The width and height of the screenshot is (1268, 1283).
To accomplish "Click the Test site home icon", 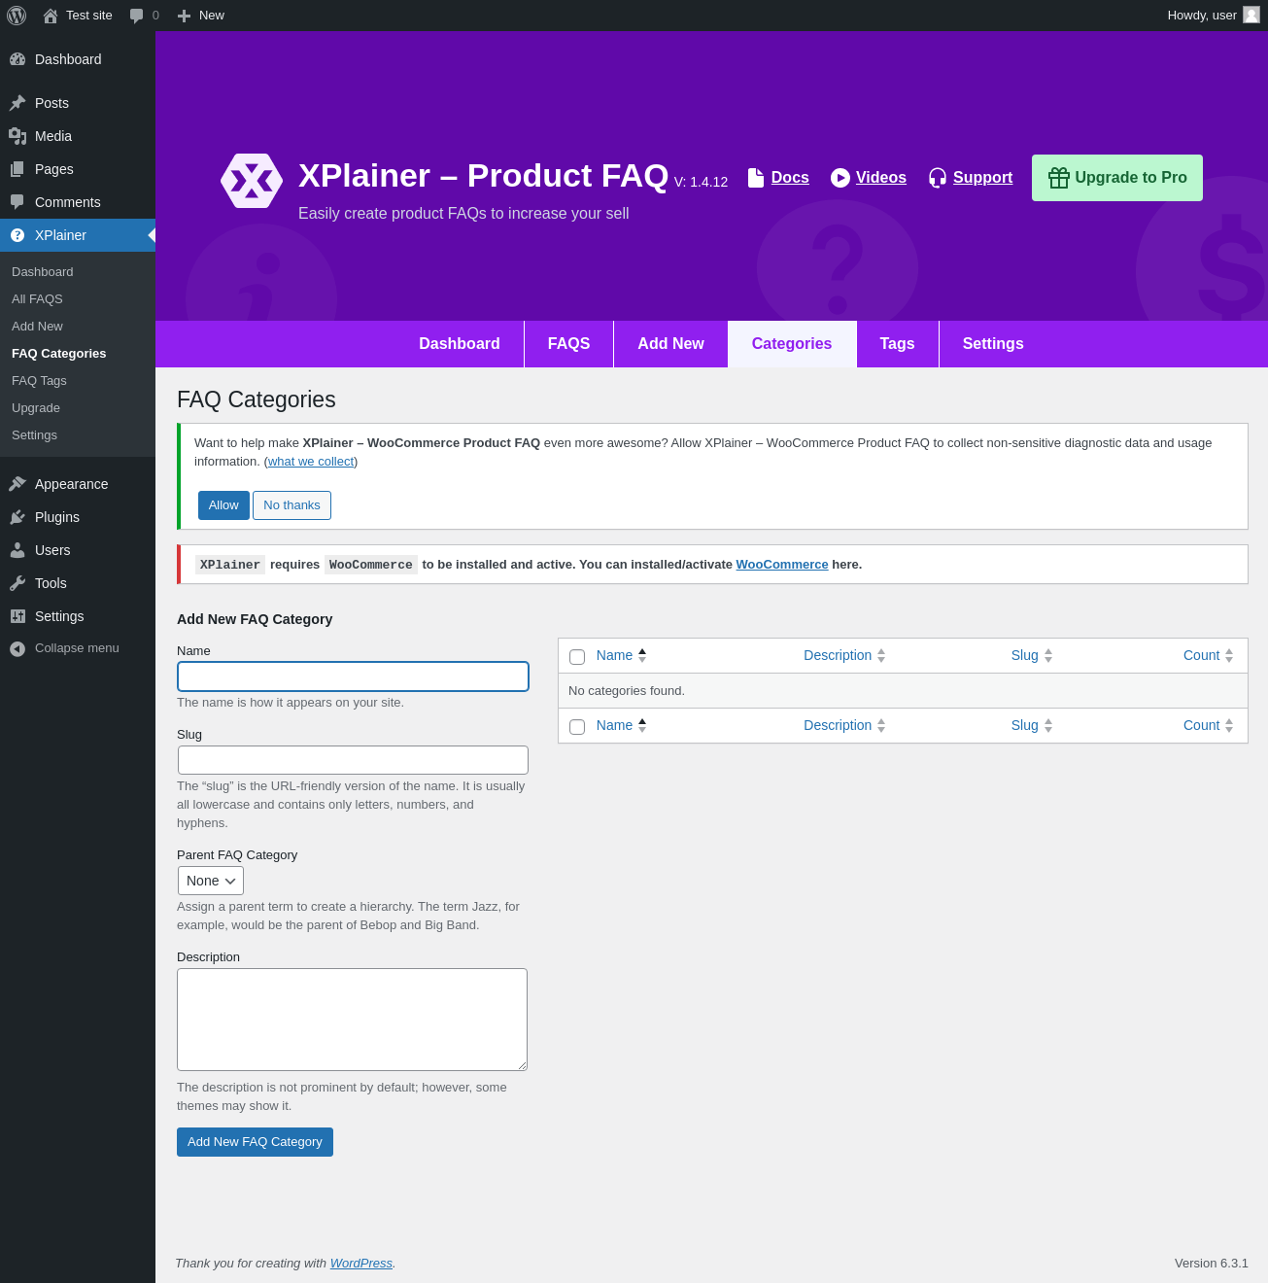I will (x=51, y=16).
